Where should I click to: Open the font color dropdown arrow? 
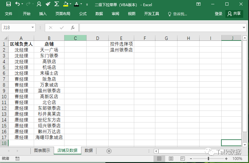81,4
